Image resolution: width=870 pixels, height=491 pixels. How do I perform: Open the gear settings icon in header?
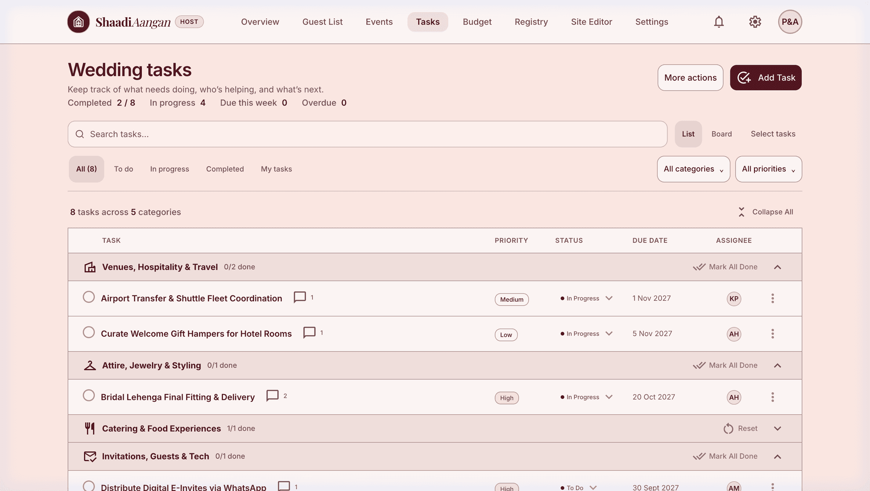pos(755,22)
